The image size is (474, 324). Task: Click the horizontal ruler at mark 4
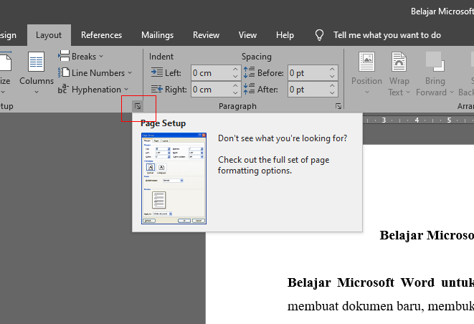click(417, 120)
